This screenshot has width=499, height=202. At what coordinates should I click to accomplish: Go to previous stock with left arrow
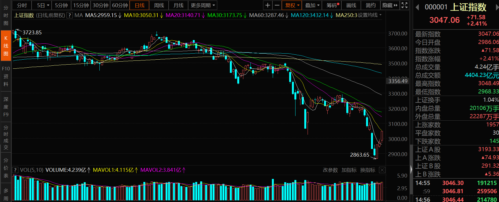click(417, 7)
